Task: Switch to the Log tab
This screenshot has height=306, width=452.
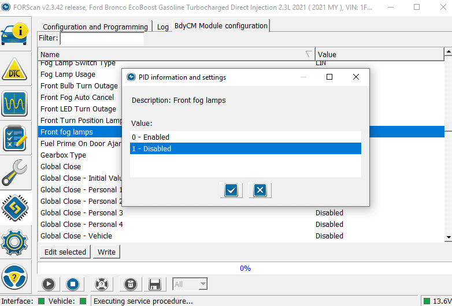Action: 162,27
